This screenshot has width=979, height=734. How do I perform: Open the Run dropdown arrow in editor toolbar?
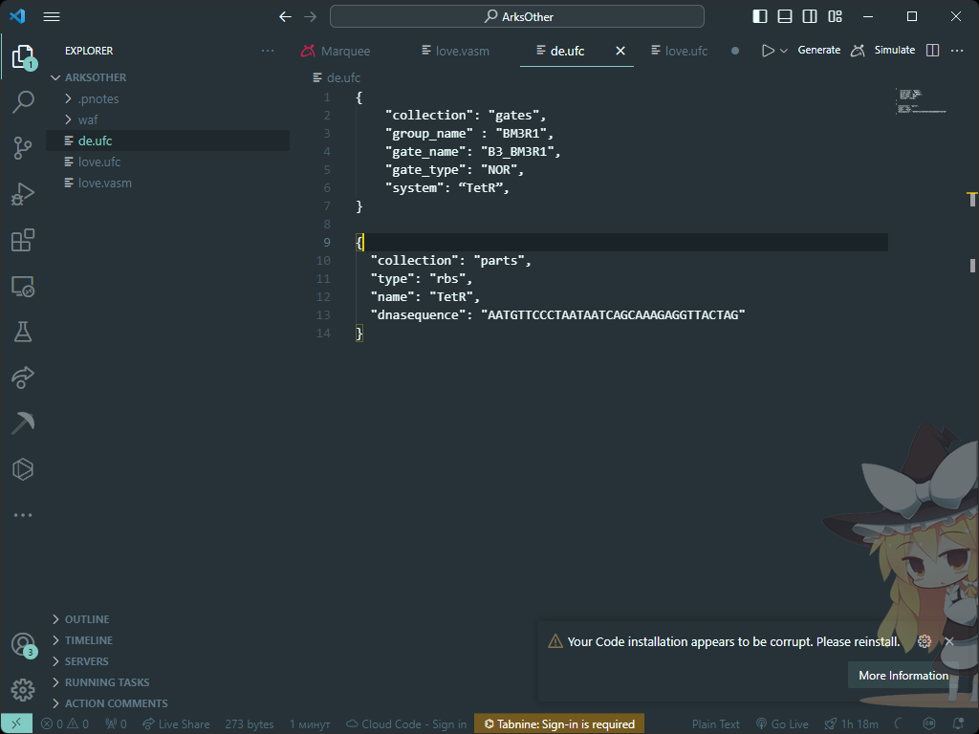coord(784,51)
